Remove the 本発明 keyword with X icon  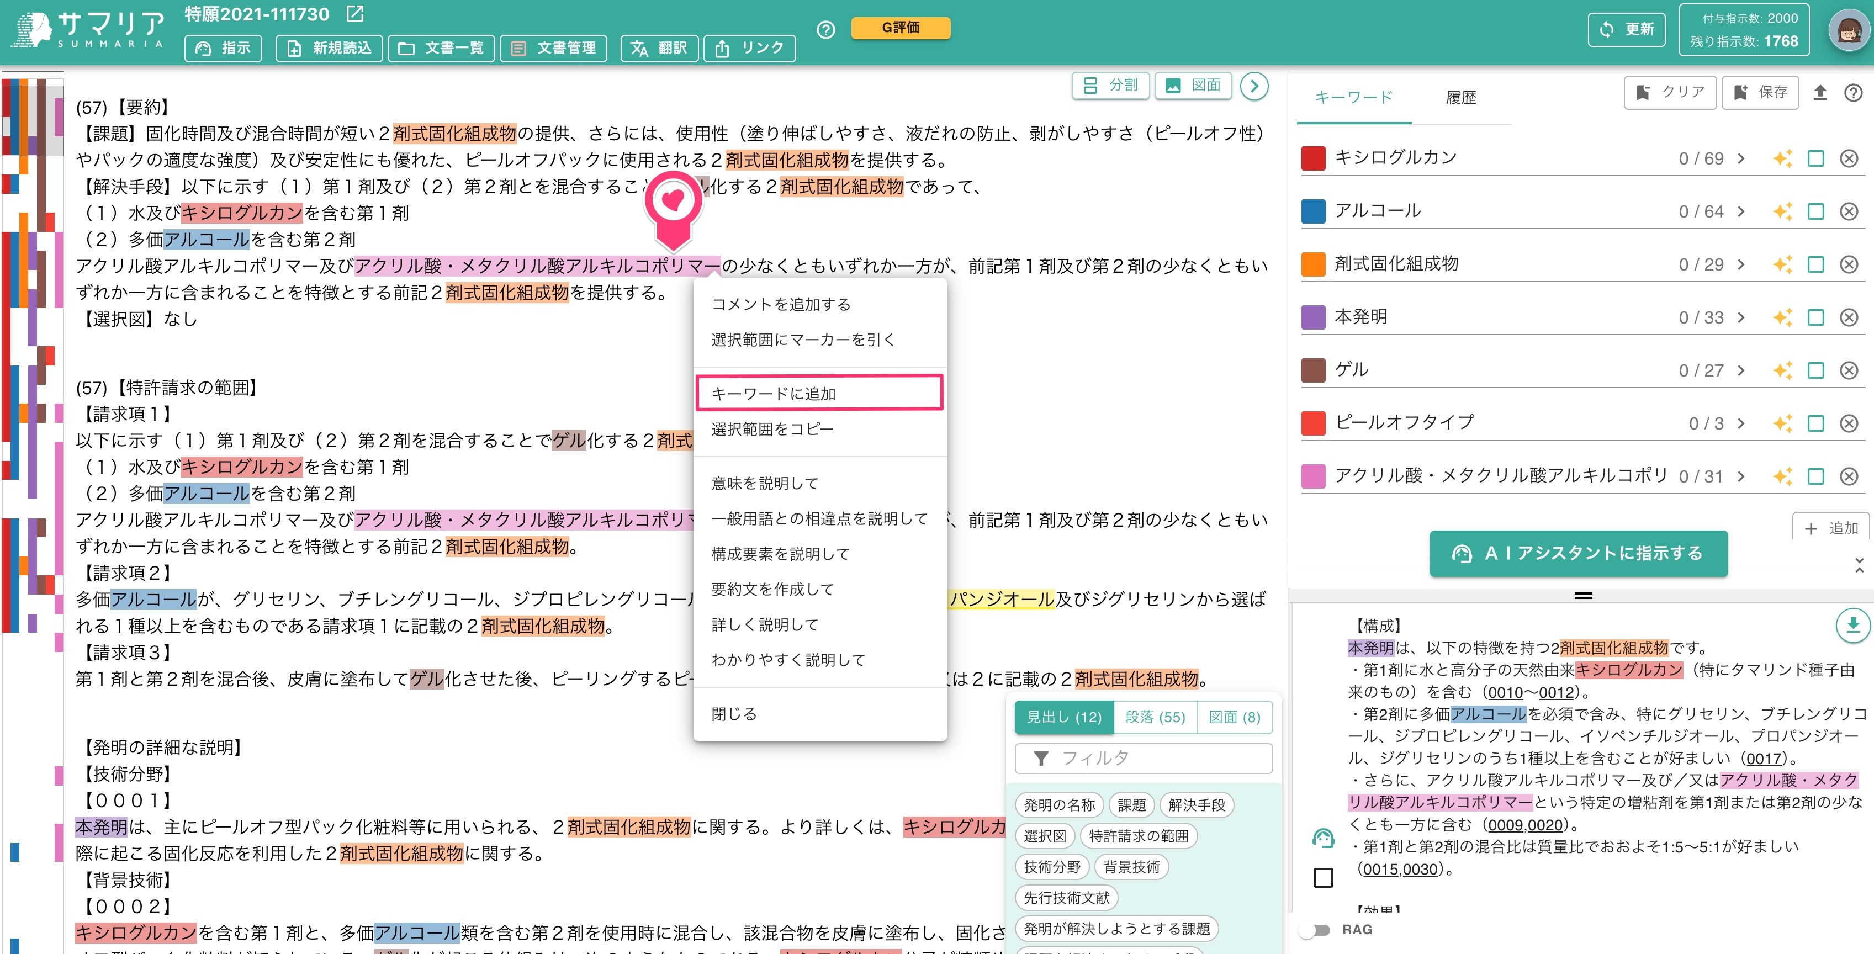point(1849,318)
